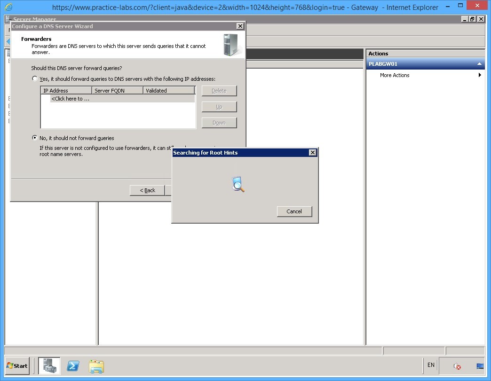This screenshot has width=491, height=381.
Task: Click the network display icon in the system tray
Action: (479, 365)
